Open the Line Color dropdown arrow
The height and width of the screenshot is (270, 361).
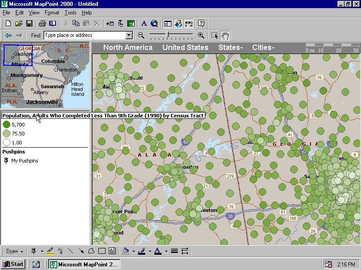(150, 251)
